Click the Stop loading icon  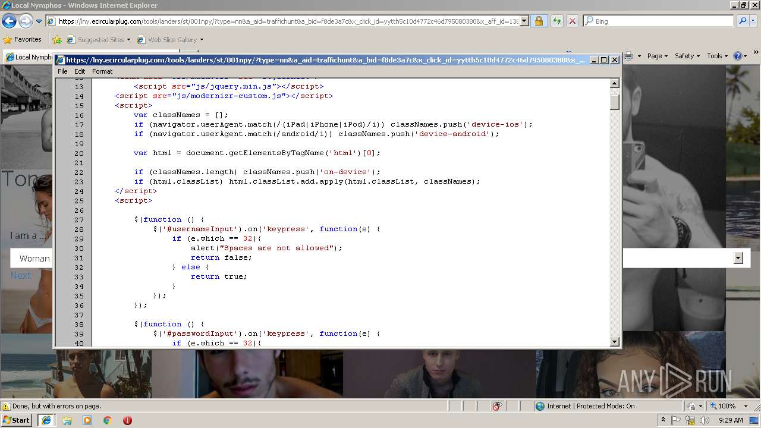[x=572, y=21]
